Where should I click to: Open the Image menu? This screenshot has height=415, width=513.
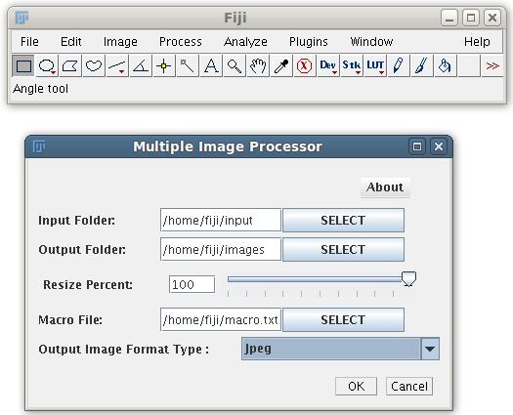(x=120, y=42)
